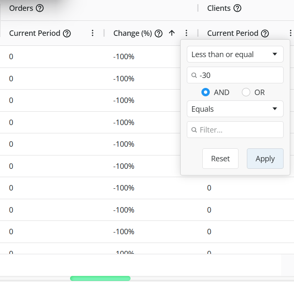Open the 'Less than or equal' condition dropdown
Image resolution: width=294 pixels, height=293 pixels.
pos(235,55)
